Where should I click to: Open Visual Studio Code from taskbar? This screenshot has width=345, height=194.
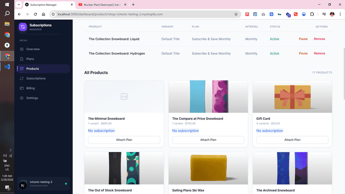7,67
